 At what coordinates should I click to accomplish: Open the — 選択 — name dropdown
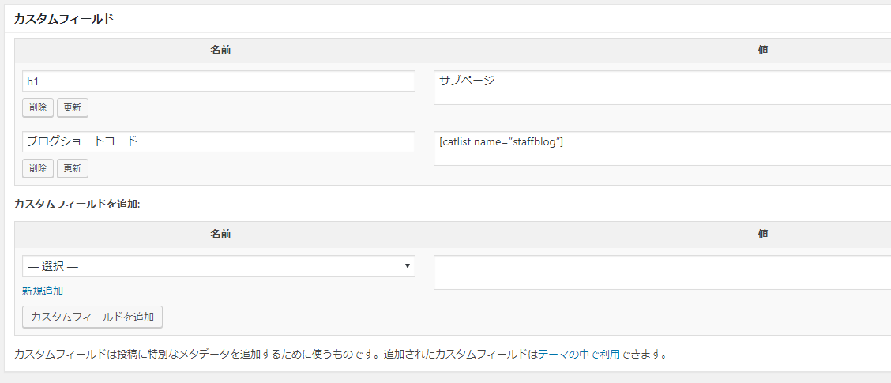point(219,266)
